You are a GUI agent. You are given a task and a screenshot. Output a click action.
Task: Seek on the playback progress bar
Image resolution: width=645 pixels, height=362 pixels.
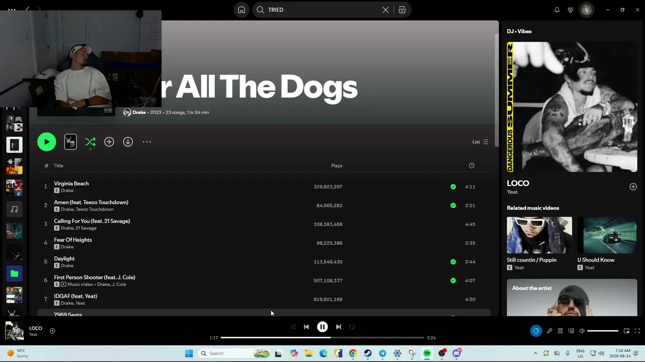[x=322, y=338]
